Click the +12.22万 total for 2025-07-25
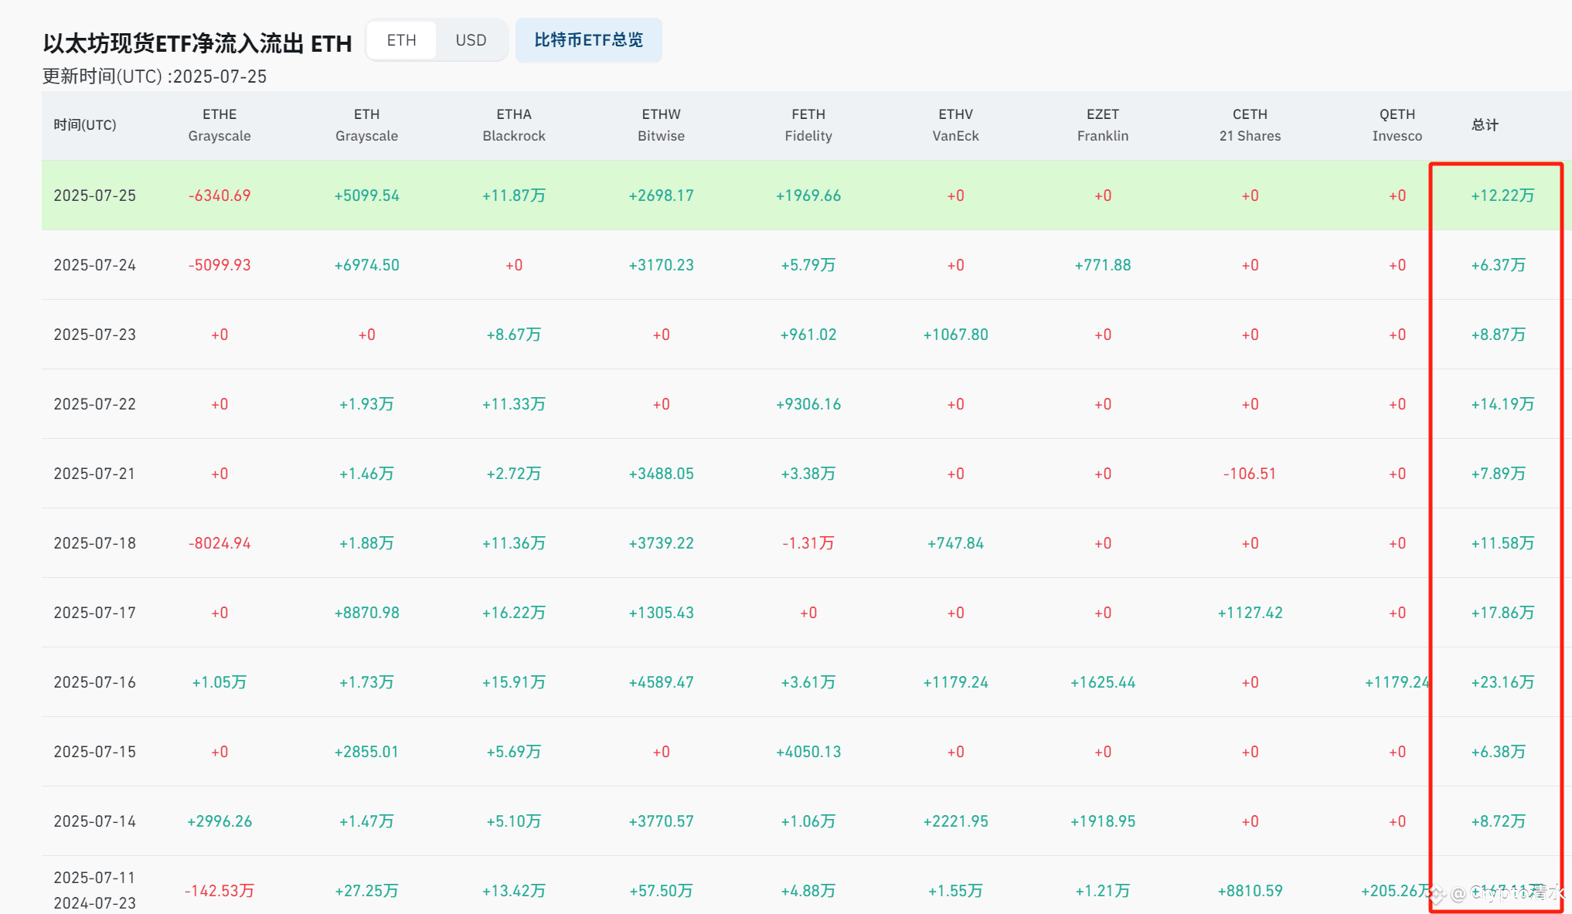Screen dimensions: 1572x914 point(1502,195)
